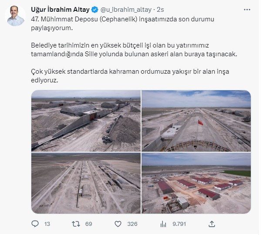263x235 pixels.
Task: Click the reply speech bubble icon
Action: 35,224
